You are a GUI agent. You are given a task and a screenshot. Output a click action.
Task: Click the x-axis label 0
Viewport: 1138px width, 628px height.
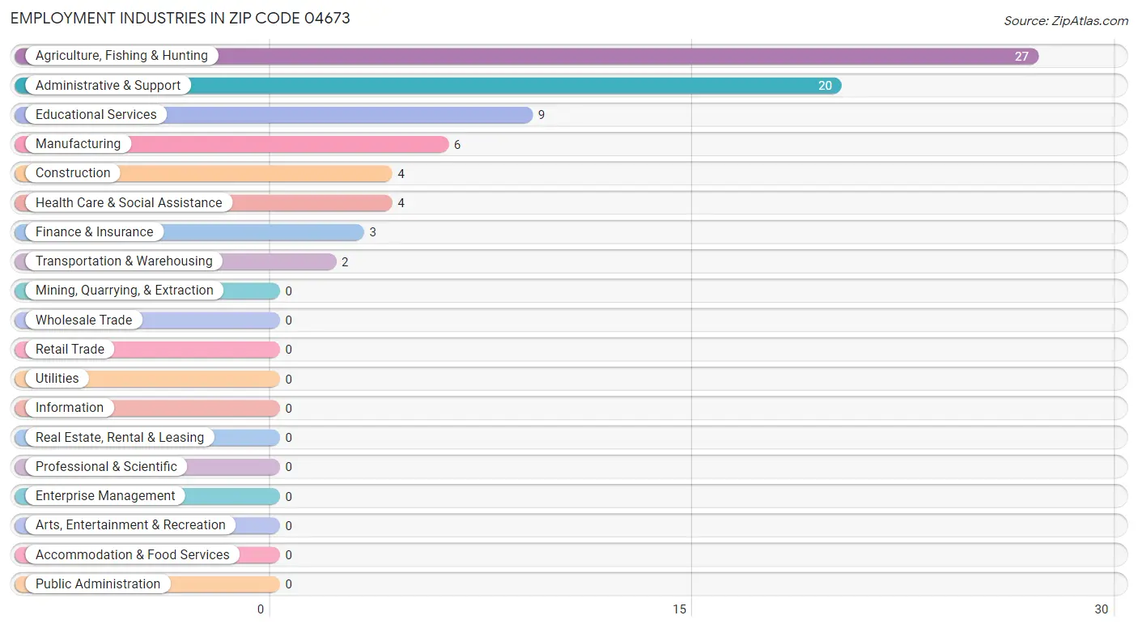261,609
